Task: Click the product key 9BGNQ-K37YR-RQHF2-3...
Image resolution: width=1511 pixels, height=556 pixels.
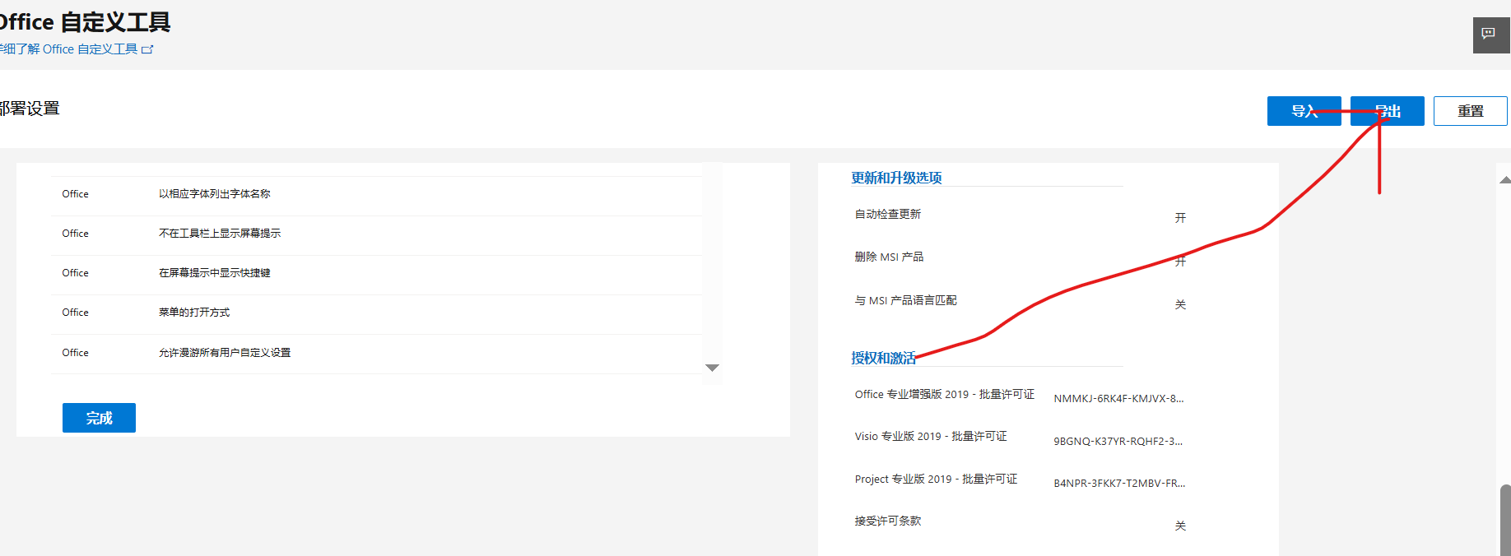Action: click(x=1118, y=442)
